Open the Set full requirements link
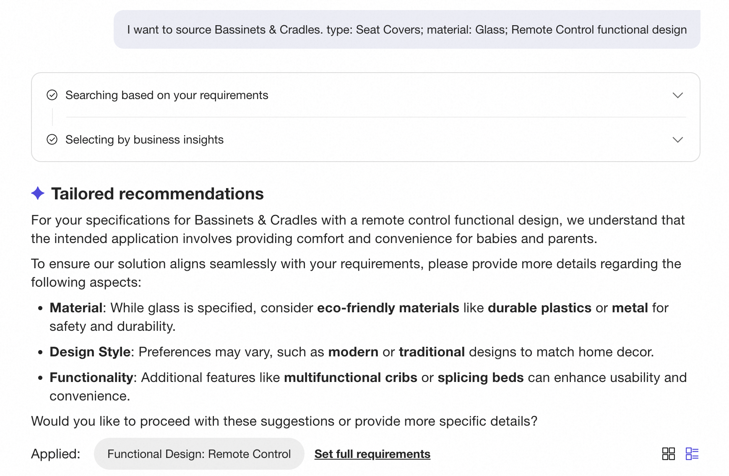Screen dimensions: 729x476 [x=372, y=454]
